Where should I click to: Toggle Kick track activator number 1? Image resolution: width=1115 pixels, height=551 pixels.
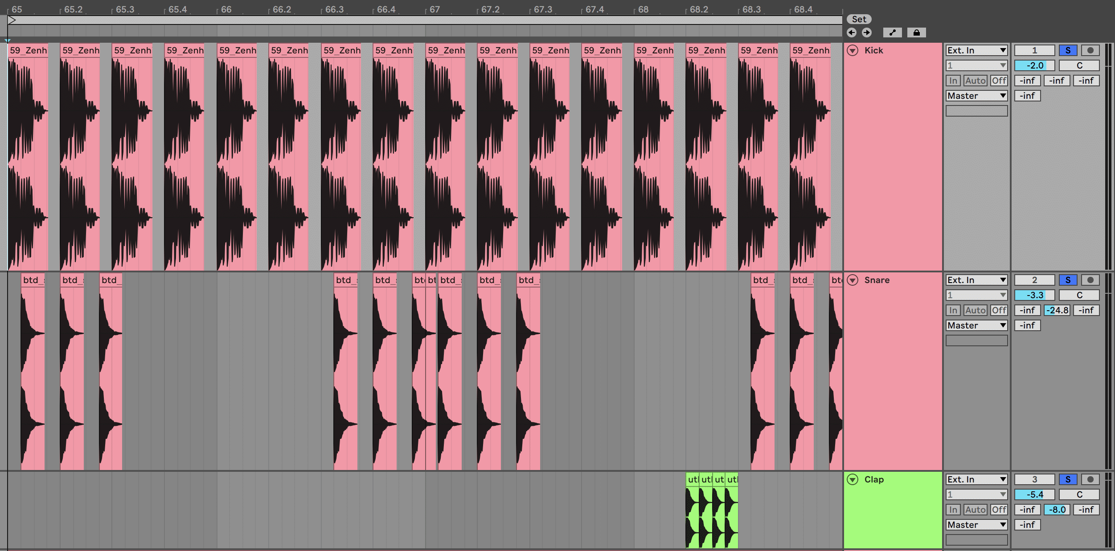click(1034, 50)
